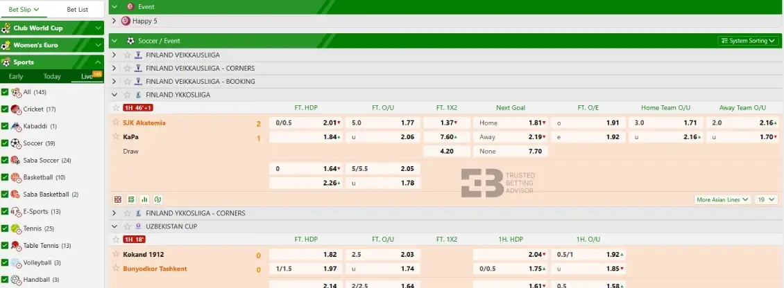Collapse the UZBEKISTAN CUP league
The width and height of the screenshot is (784, 288).
(114, 226)
